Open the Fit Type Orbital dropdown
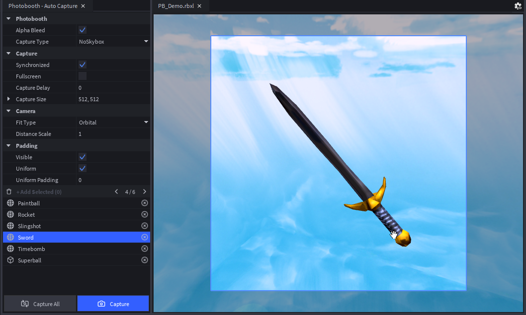The image size is (526, 315). (113, 123)
